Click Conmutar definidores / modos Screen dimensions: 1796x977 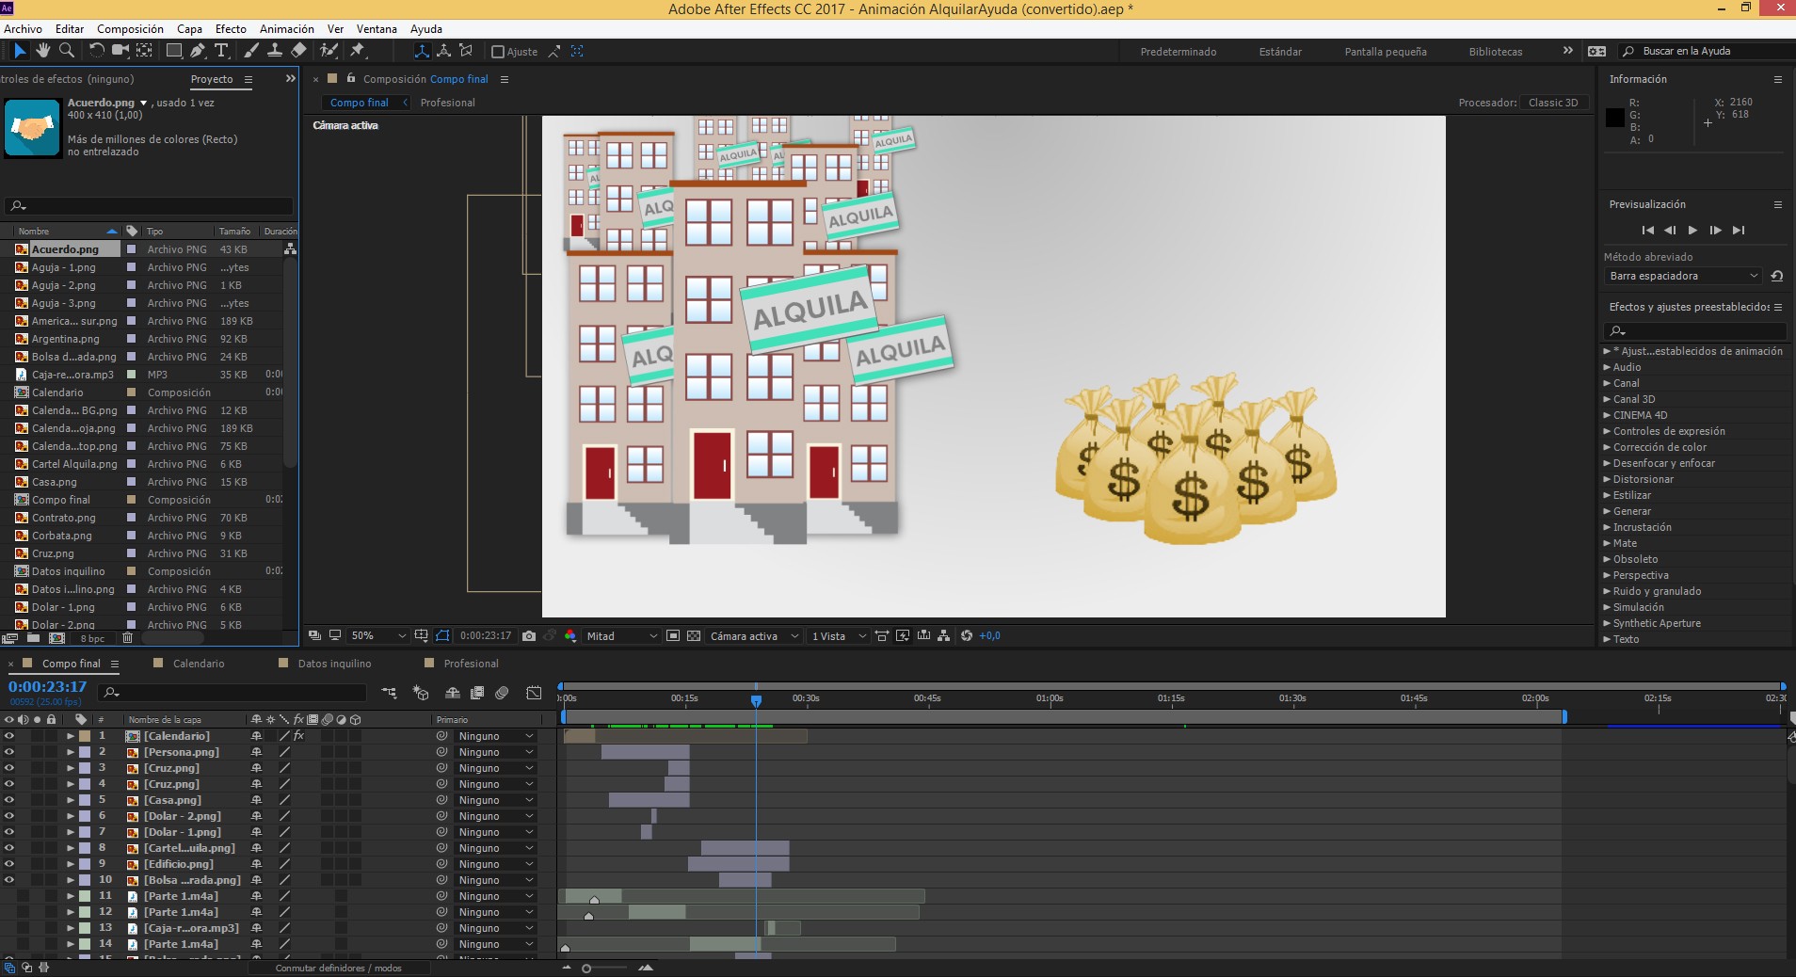pyautogui.click(x=338, y=968)
